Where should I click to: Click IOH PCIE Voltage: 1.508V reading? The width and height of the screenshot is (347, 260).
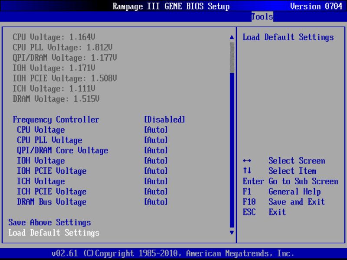65,78
